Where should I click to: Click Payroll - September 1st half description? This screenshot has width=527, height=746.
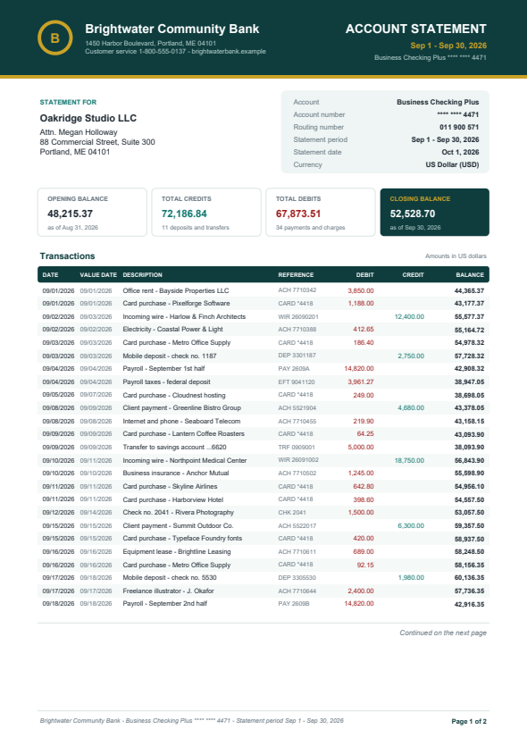[x=163, y=369]
